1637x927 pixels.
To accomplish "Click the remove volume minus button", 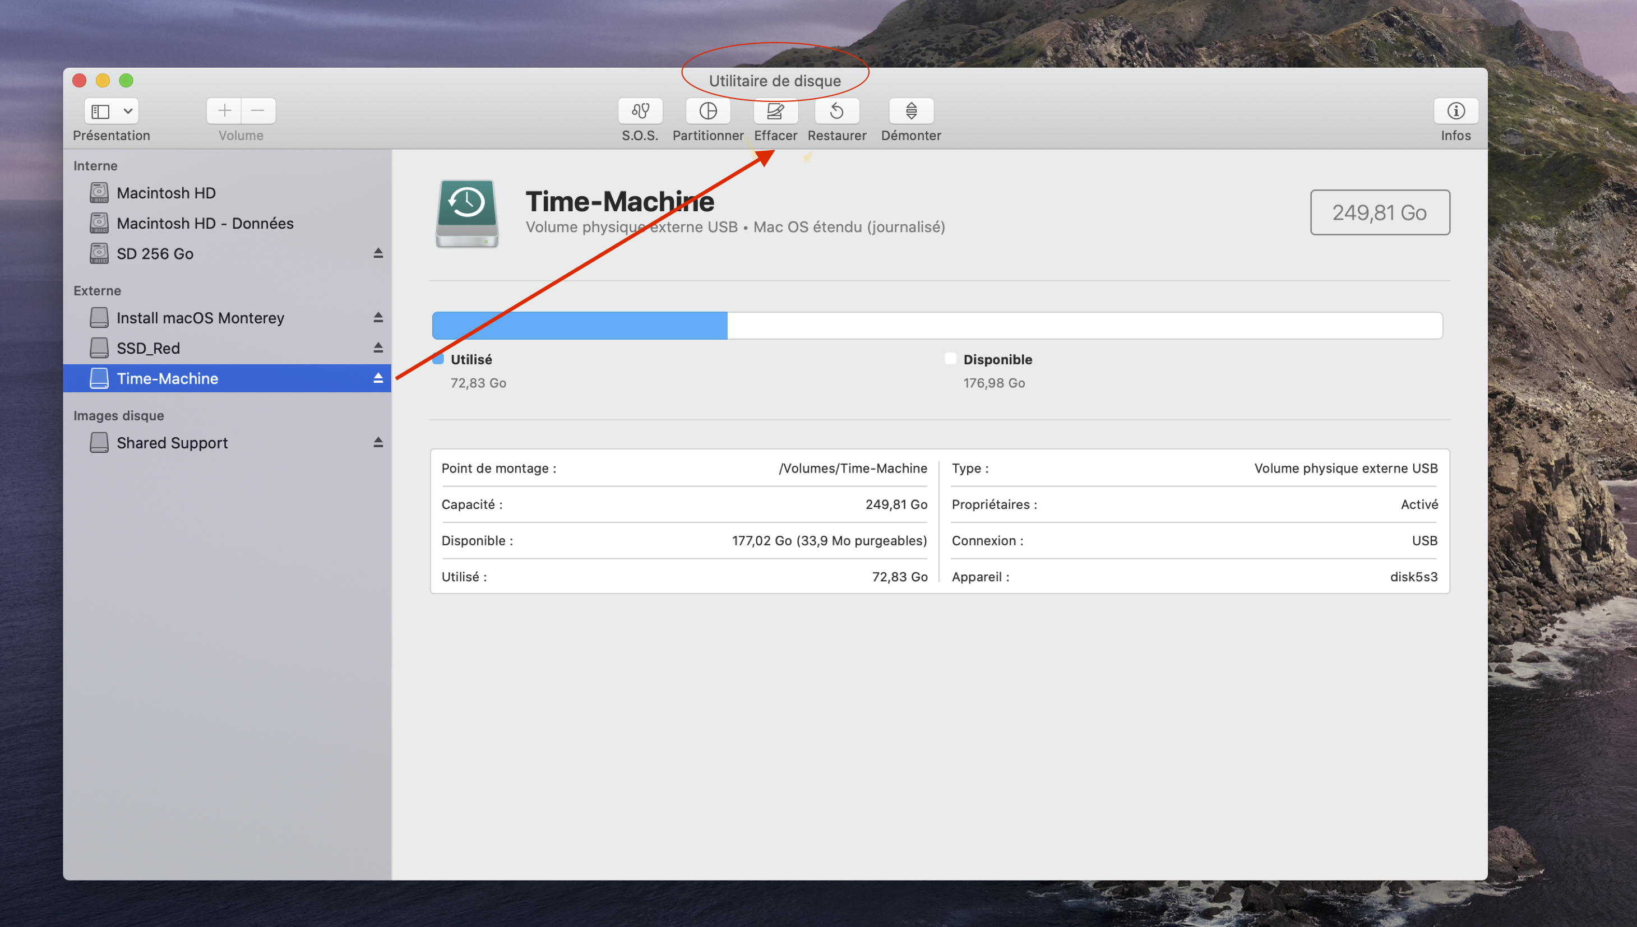I will coord(258,112).
